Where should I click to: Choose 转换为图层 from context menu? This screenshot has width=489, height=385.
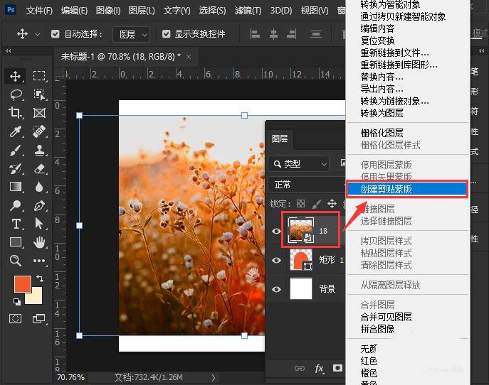click(x=382, y=113)
